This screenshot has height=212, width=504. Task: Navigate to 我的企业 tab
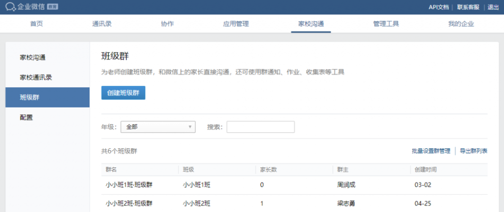coord(461,24)
